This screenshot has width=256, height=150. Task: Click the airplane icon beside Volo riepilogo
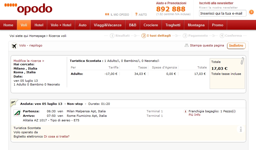14,46
